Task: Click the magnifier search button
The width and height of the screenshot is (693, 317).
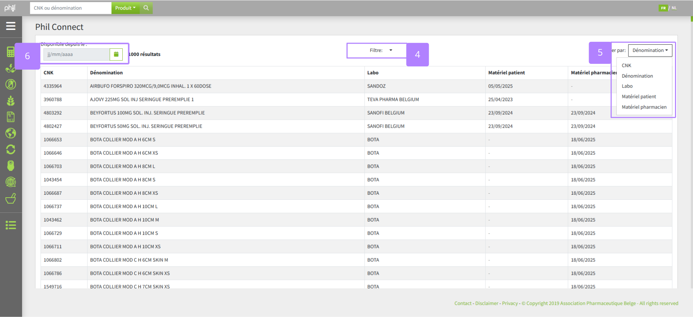Action: tap(146, 8)
